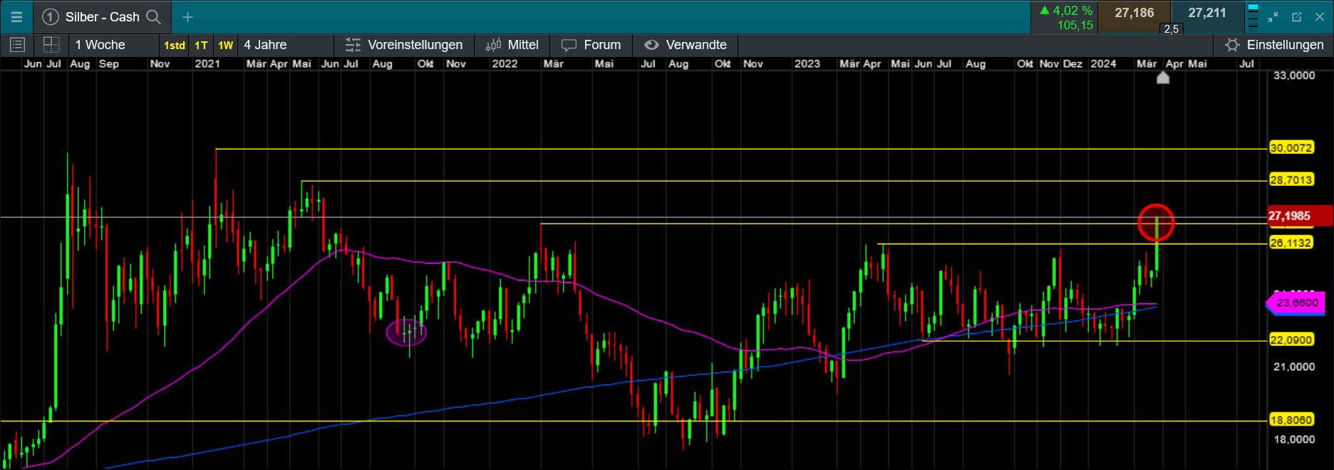Screen dimensions: 1334x470
Task: Select the Silber - Cash chart tab
Action: click(x=101, y=17)
